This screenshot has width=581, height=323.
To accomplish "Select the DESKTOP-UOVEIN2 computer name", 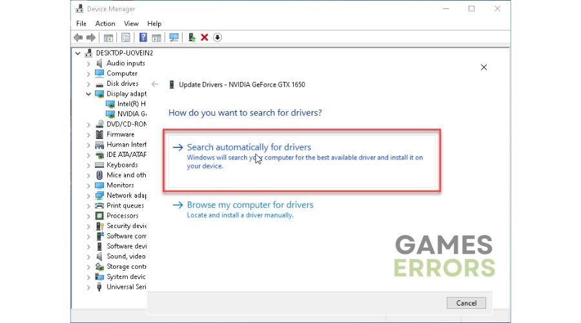I will pos(124,53).
